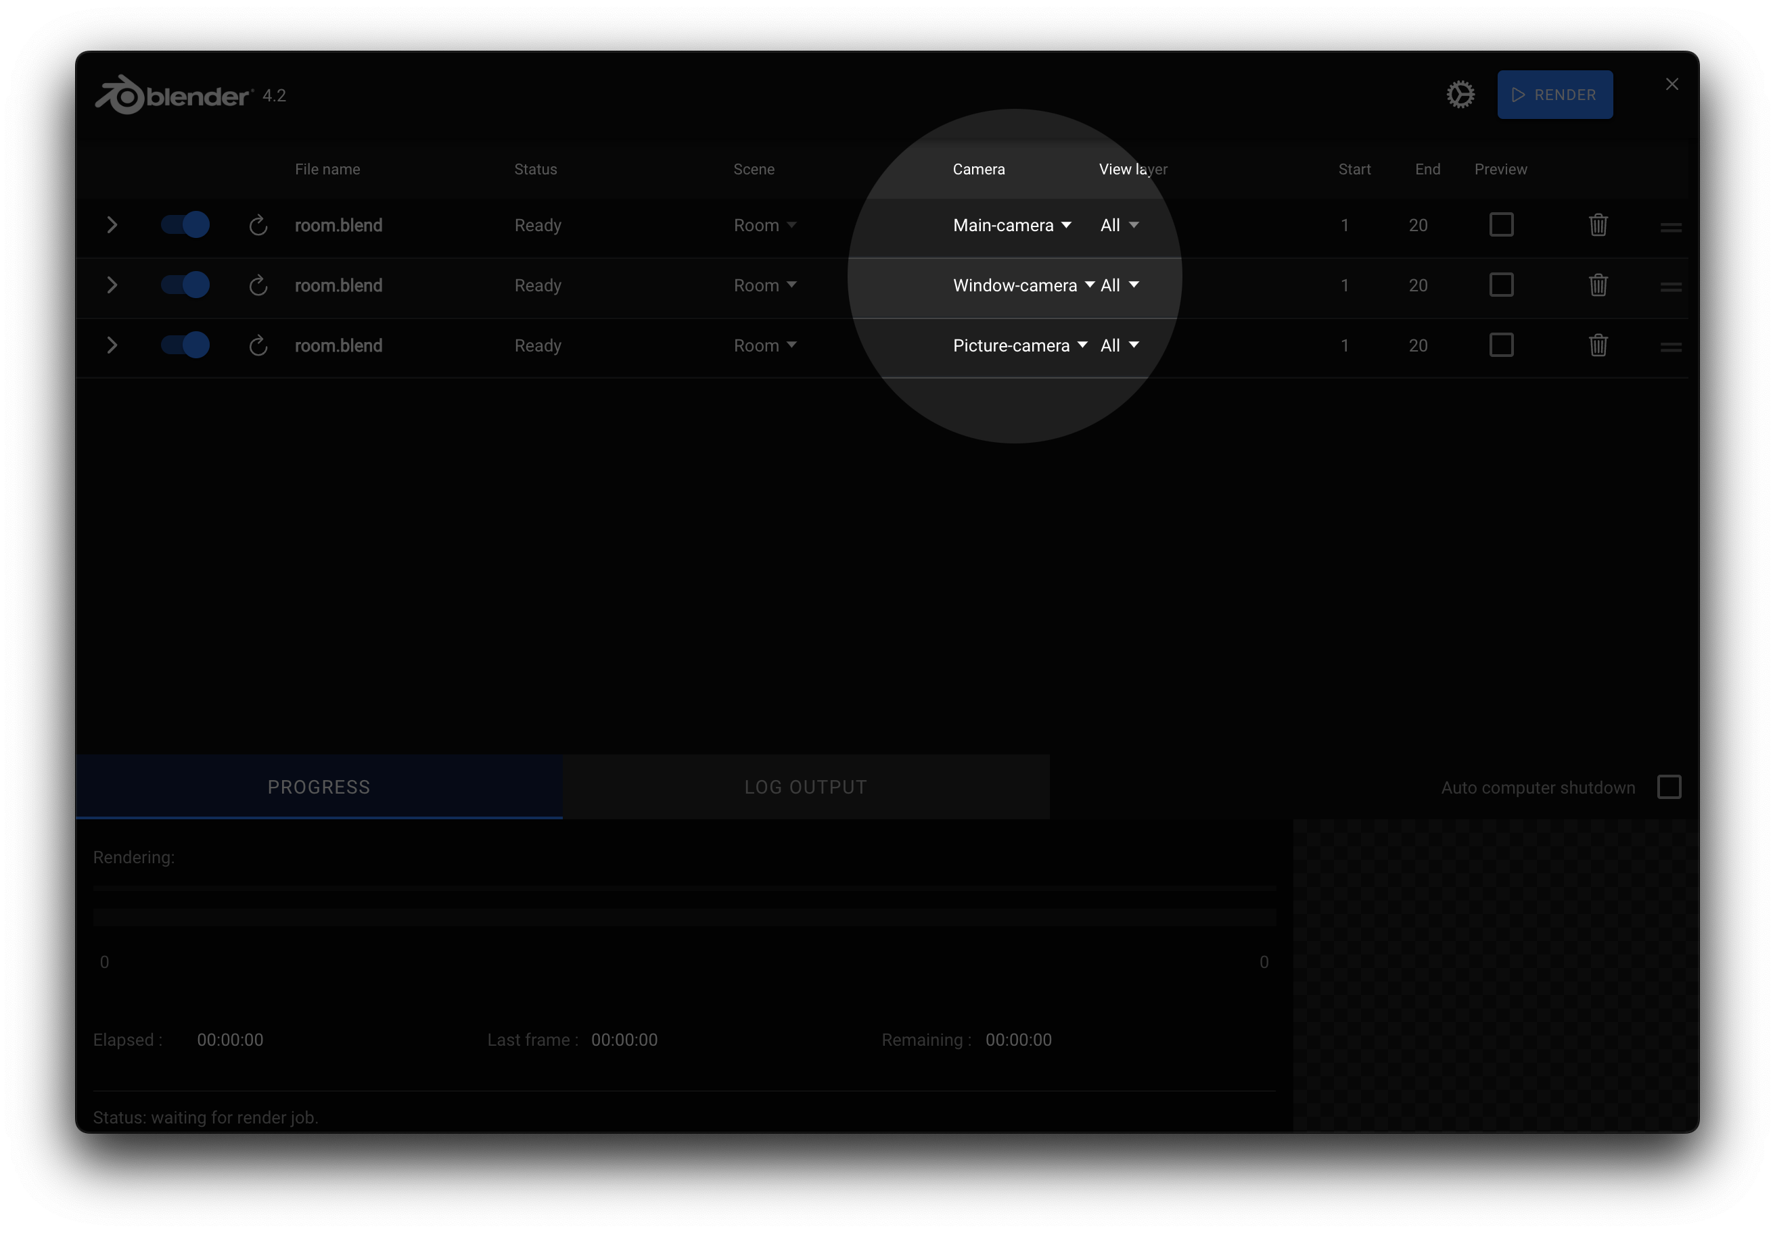Viewport: 1775px width, 1233px height.
Task: Open the Main-camera dropdown selector
Action: (1010, 224)
